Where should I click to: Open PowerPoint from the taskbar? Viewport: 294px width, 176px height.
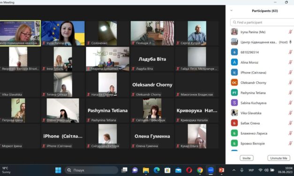pos(221,170)
